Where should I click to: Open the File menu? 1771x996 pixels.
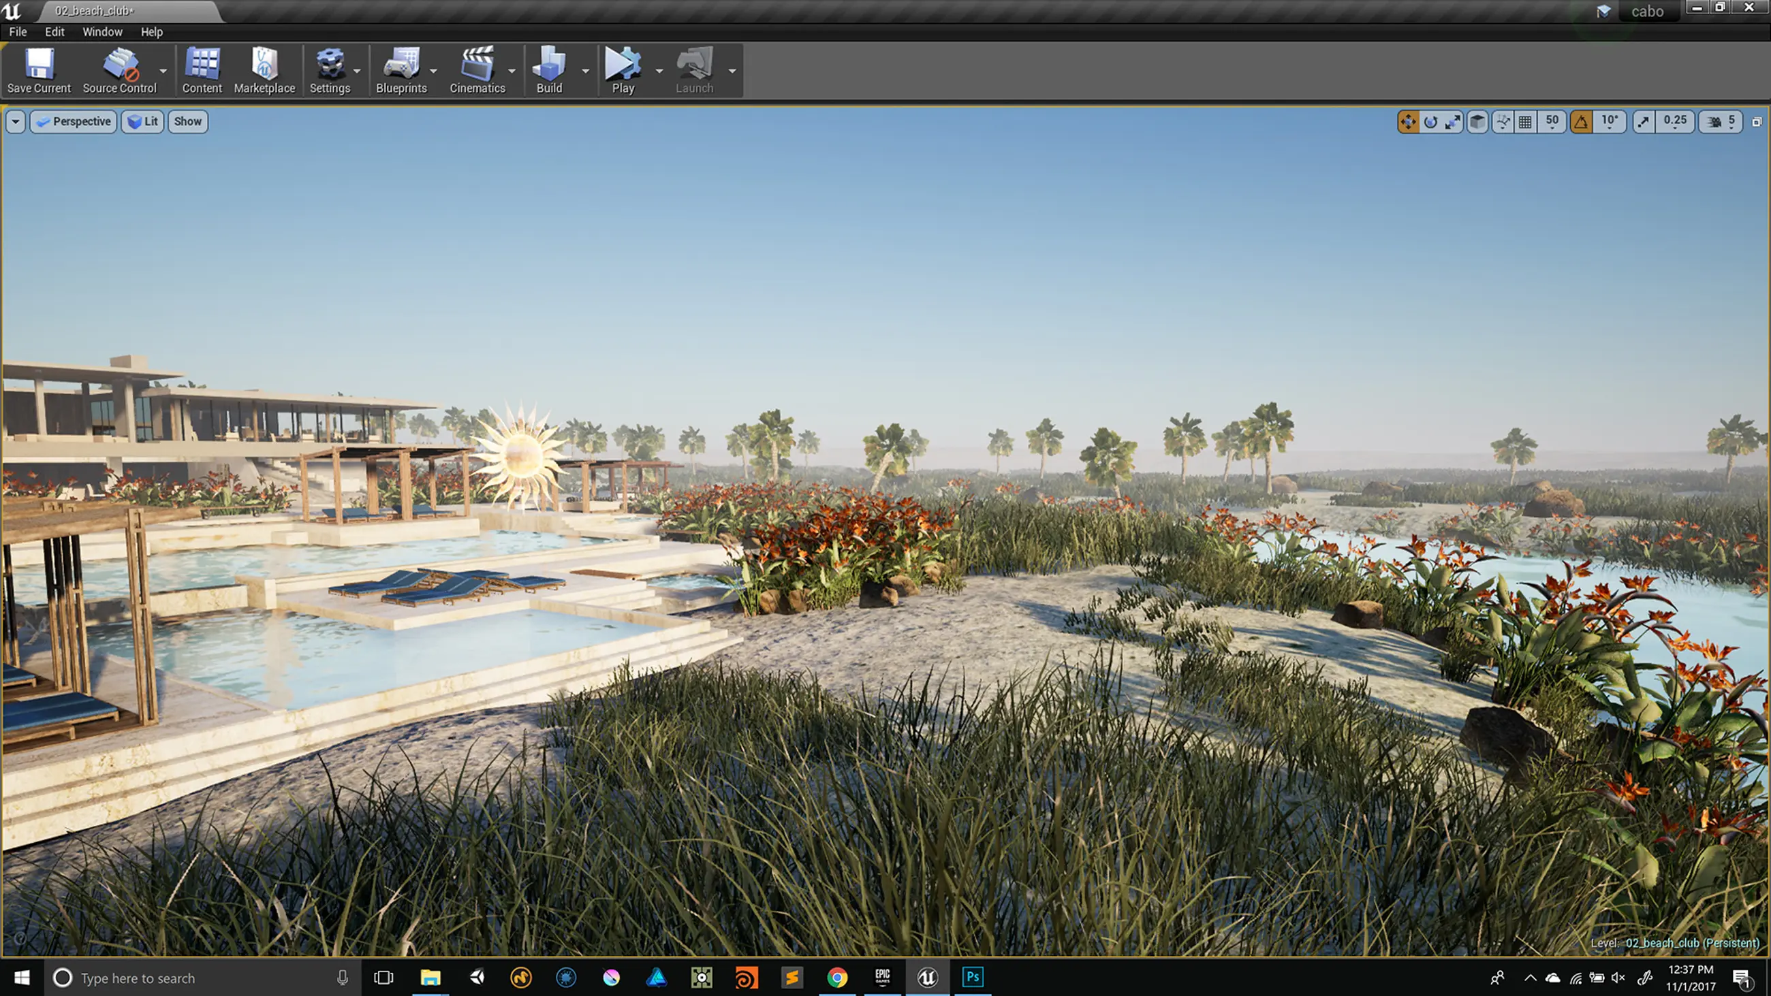point(18,31)
